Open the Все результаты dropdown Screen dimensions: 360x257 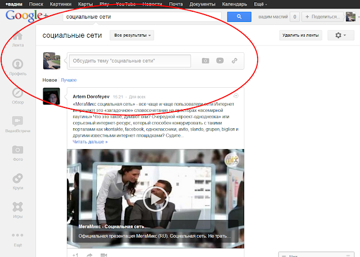coord(132,35)
